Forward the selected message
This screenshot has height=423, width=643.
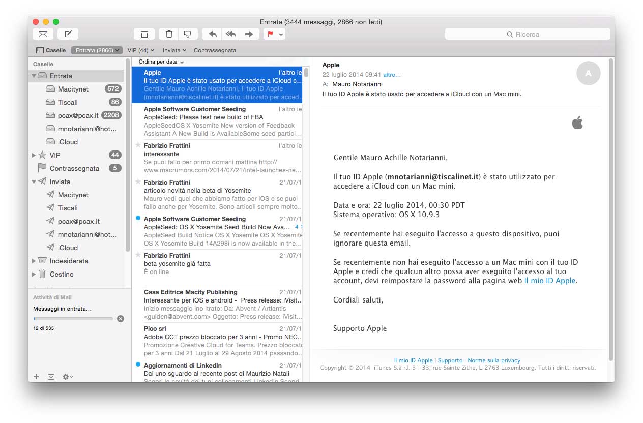(249, 34)
